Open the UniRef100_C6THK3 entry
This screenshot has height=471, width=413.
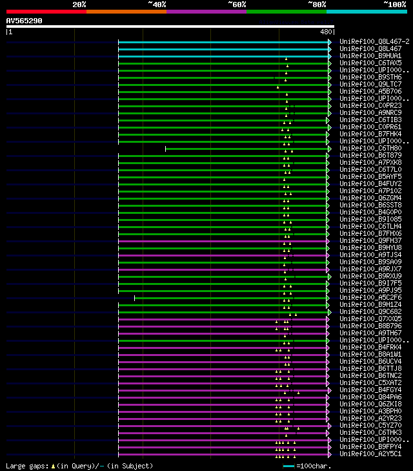pos(370,432)
